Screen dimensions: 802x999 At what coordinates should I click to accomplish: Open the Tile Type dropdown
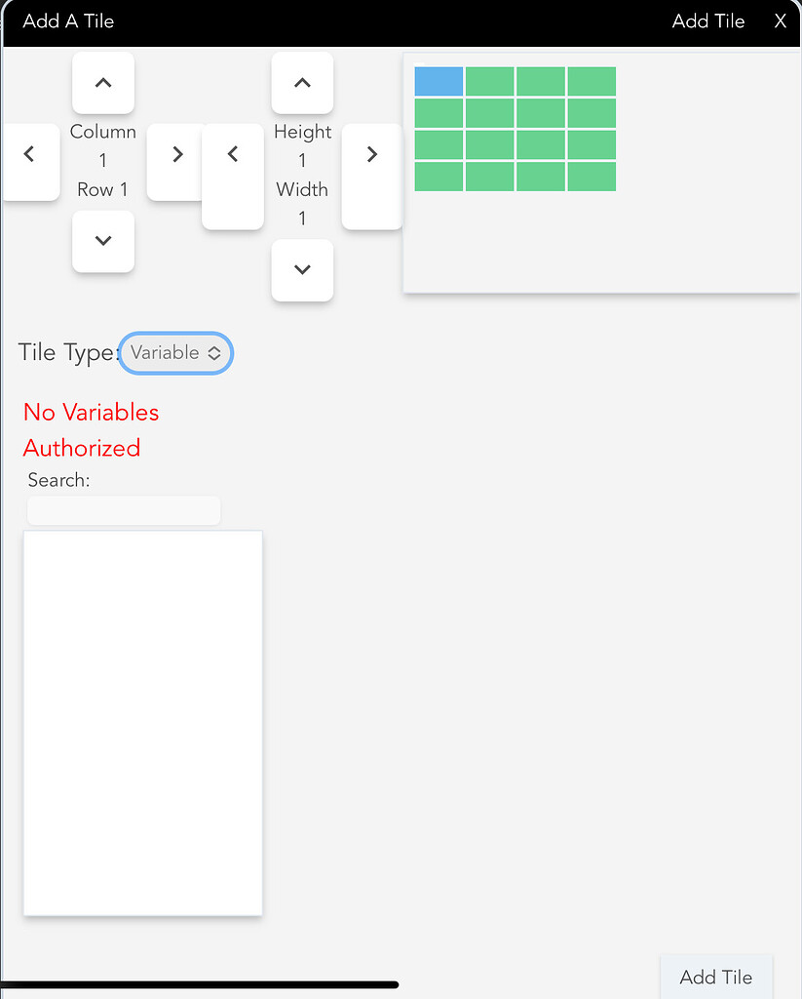tap(175, 353)
